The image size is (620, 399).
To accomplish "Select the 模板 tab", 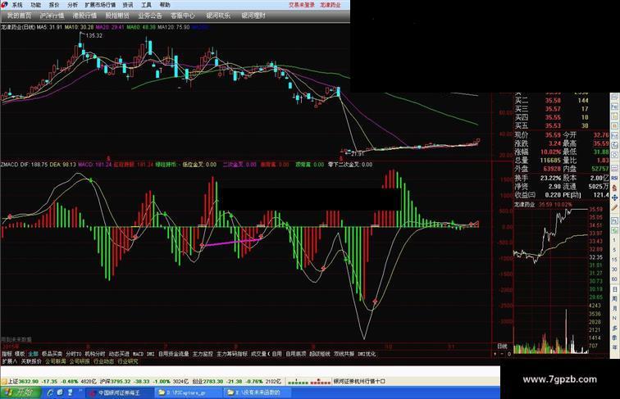I will [x=20, y=354].
